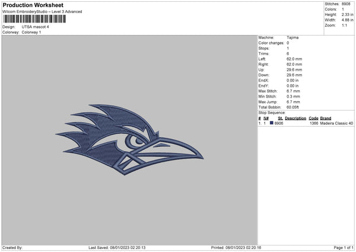Viewport: 356px width, 252px height.
Task: Click the Min Stitch value '0.3 mm'
Action: click(293, 96)
